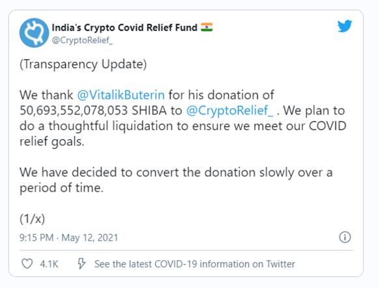Open the 9:15 PM May 12, 2021 timestamp
The image size is (378, 288).
pos(68,238)
